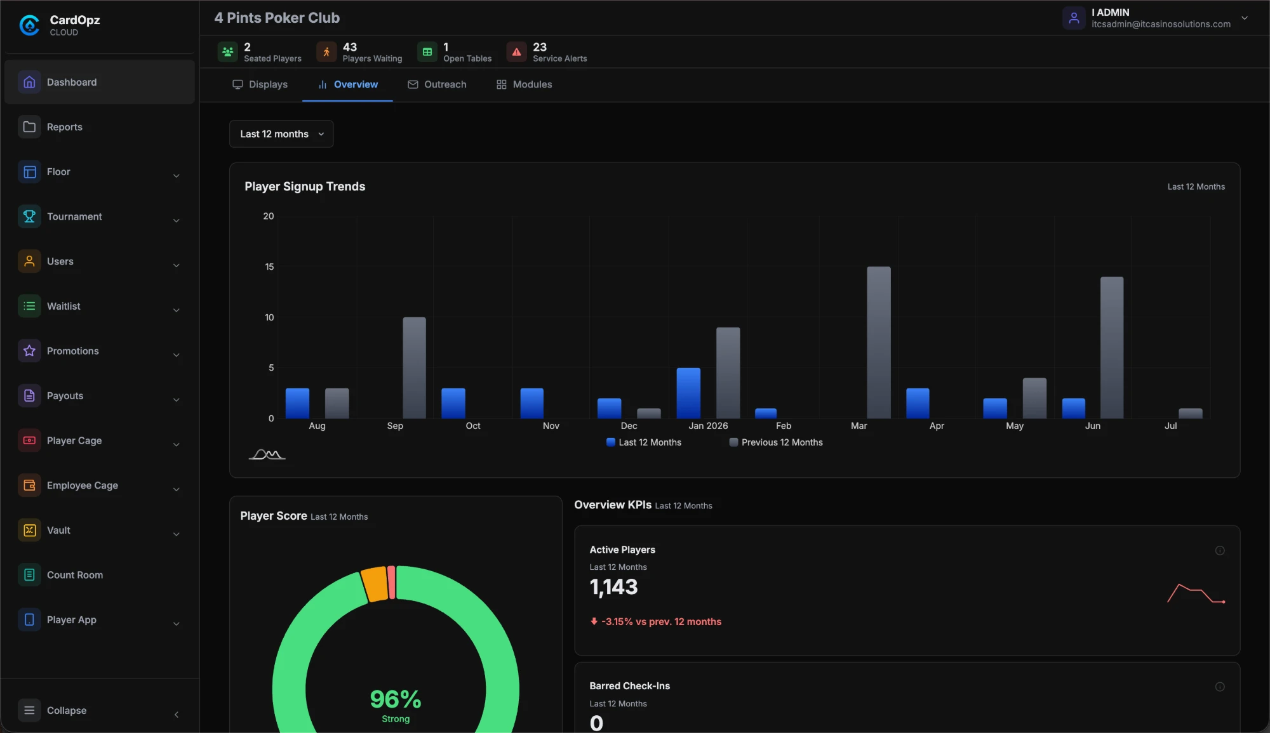Open the Modules tab
This screenshot has height=733, width=1270.
click(x=524, y=84)
